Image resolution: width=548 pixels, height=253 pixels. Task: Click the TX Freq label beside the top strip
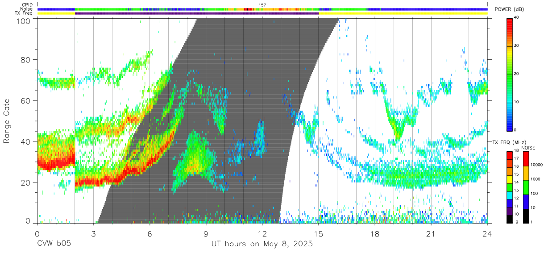pyautogui.click(x=24, y=13)
